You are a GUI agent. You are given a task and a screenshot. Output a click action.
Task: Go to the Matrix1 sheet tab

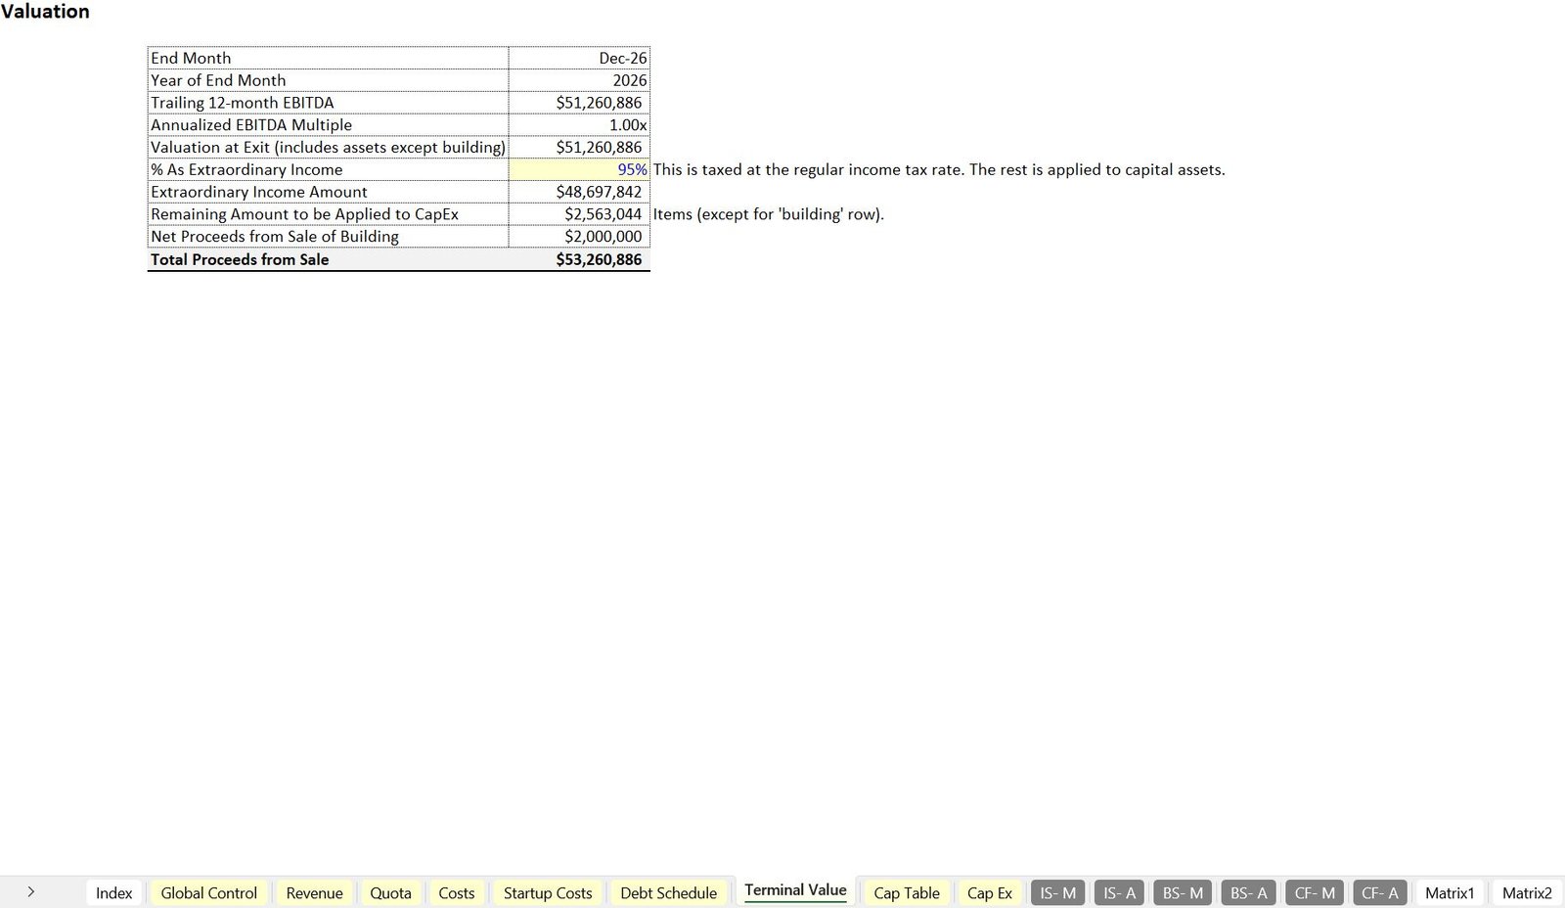pyautogui.click(x=1449, y=892)
